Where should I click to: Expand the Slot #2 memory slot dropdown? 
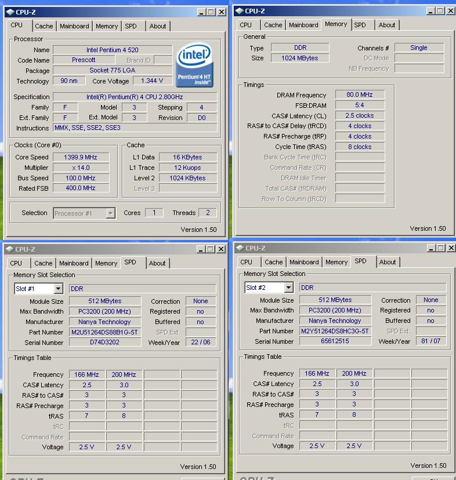(289, 288)
